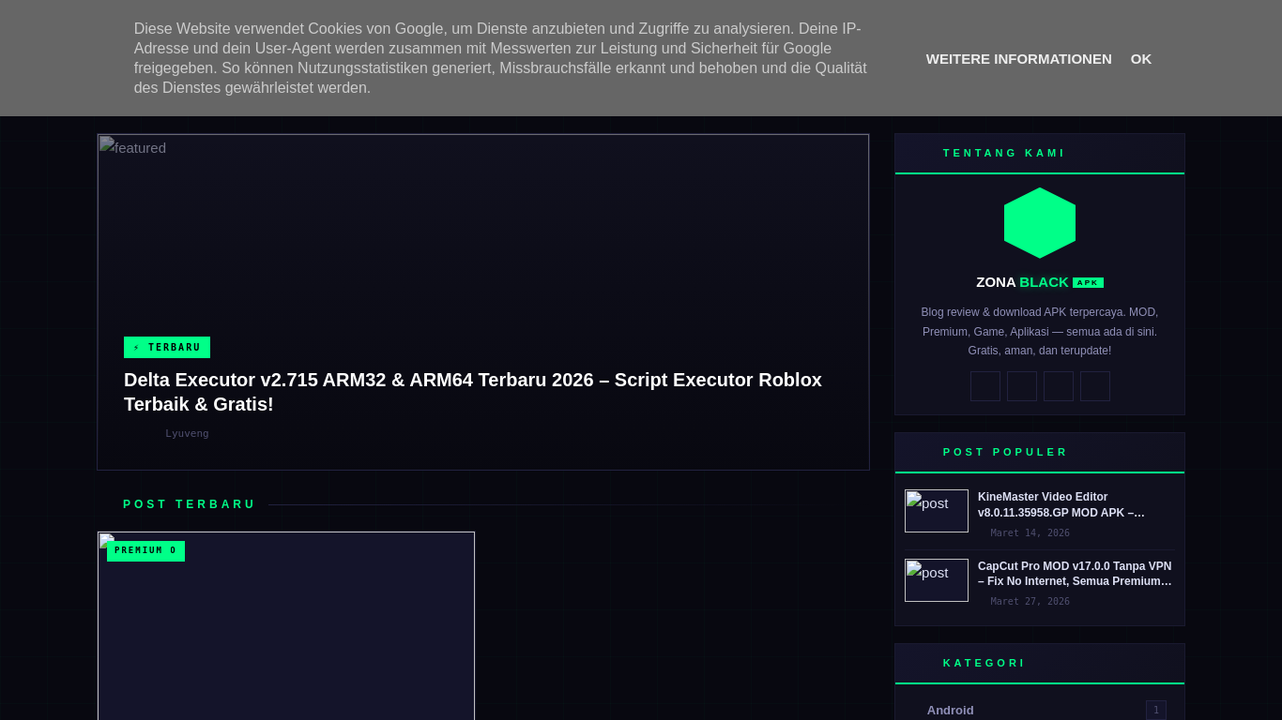Click the KATEGORI widget heading
The width and height of the screenshot is (1282, 720).
[x=984, y=663]
